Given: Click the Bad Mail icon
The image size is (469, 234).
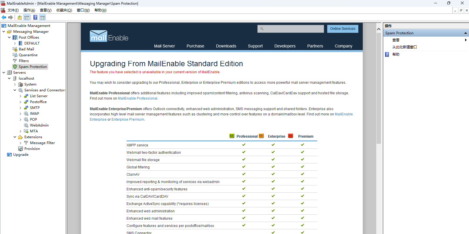Looking at the screenshot, I should pyautogui.click(x=15, y=49).
